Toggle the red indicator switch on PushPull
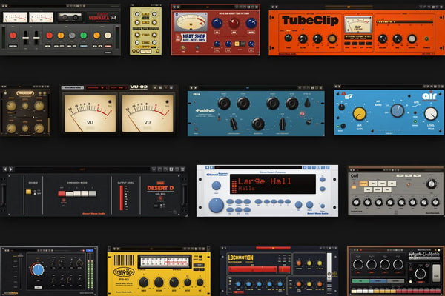445x296 pixels. coord(303,113)
